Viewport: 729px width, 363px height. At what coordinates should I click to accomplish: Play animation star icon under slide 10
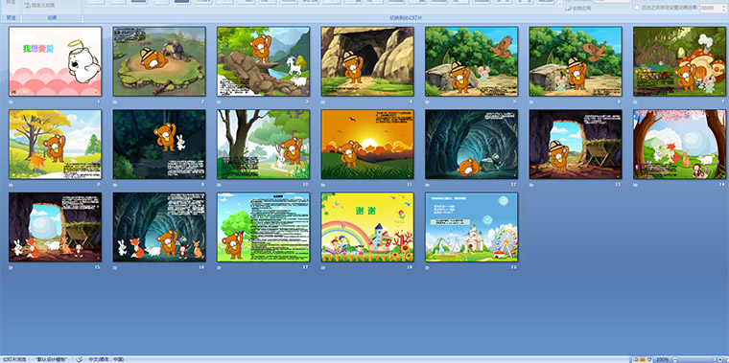coord(220,184)
